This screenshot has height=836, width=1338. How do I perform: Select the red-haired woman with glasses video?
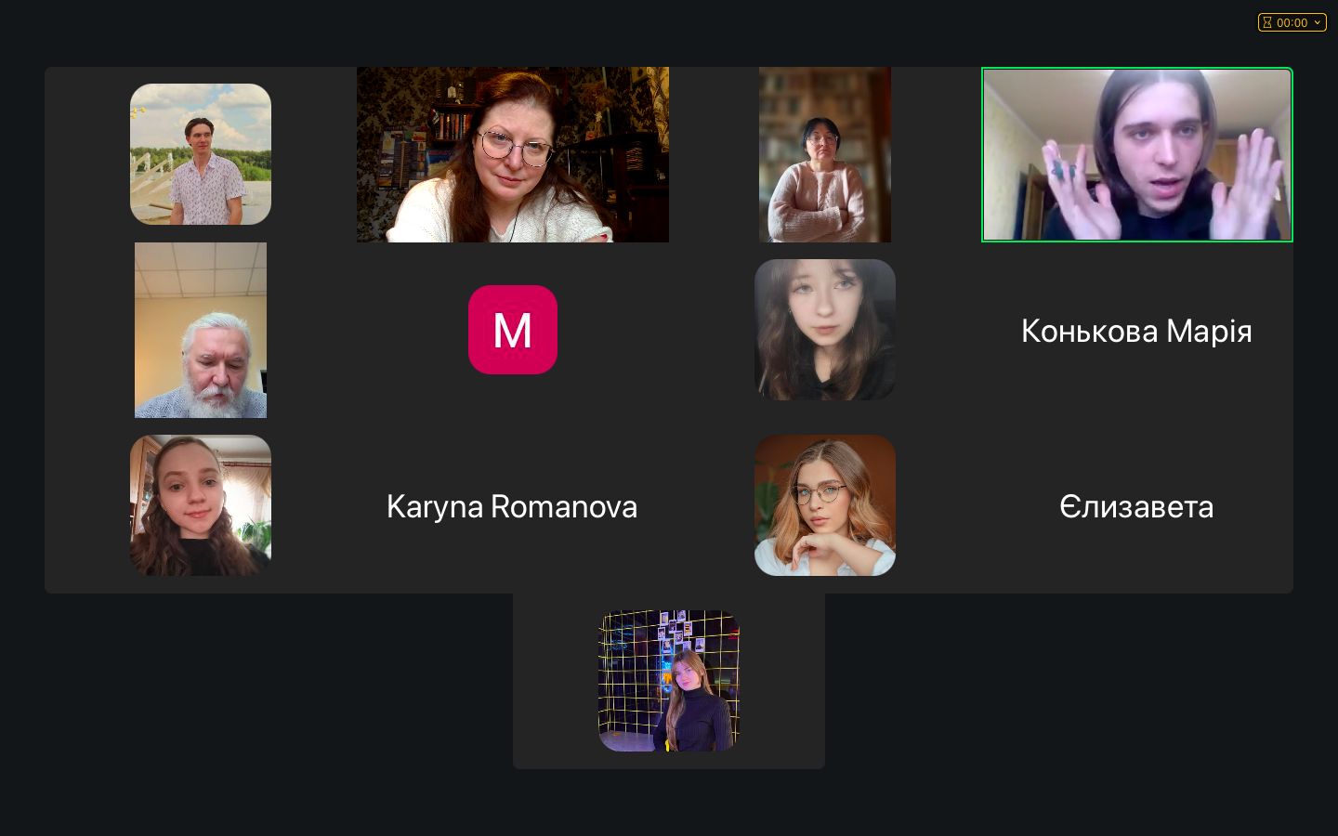point(513,154)
